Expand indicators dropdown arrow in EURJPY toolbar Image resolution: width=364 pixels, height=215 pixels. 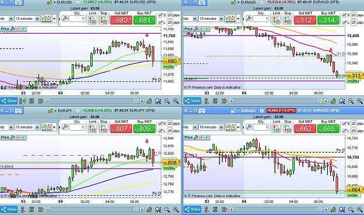pos(54,127)
